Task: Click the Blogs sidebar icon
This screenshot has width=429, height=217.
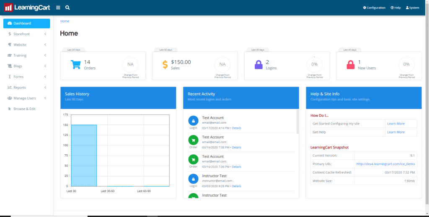Action: click(10, 66)
